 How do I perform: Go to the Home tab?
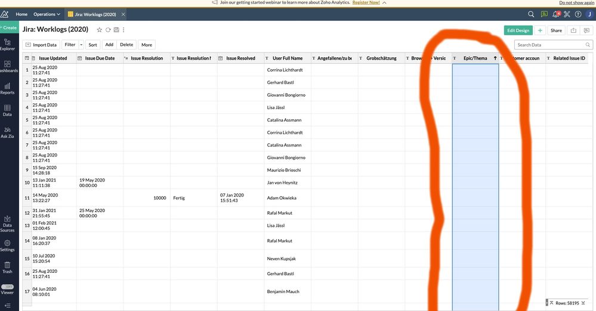[x=21, y=14]
